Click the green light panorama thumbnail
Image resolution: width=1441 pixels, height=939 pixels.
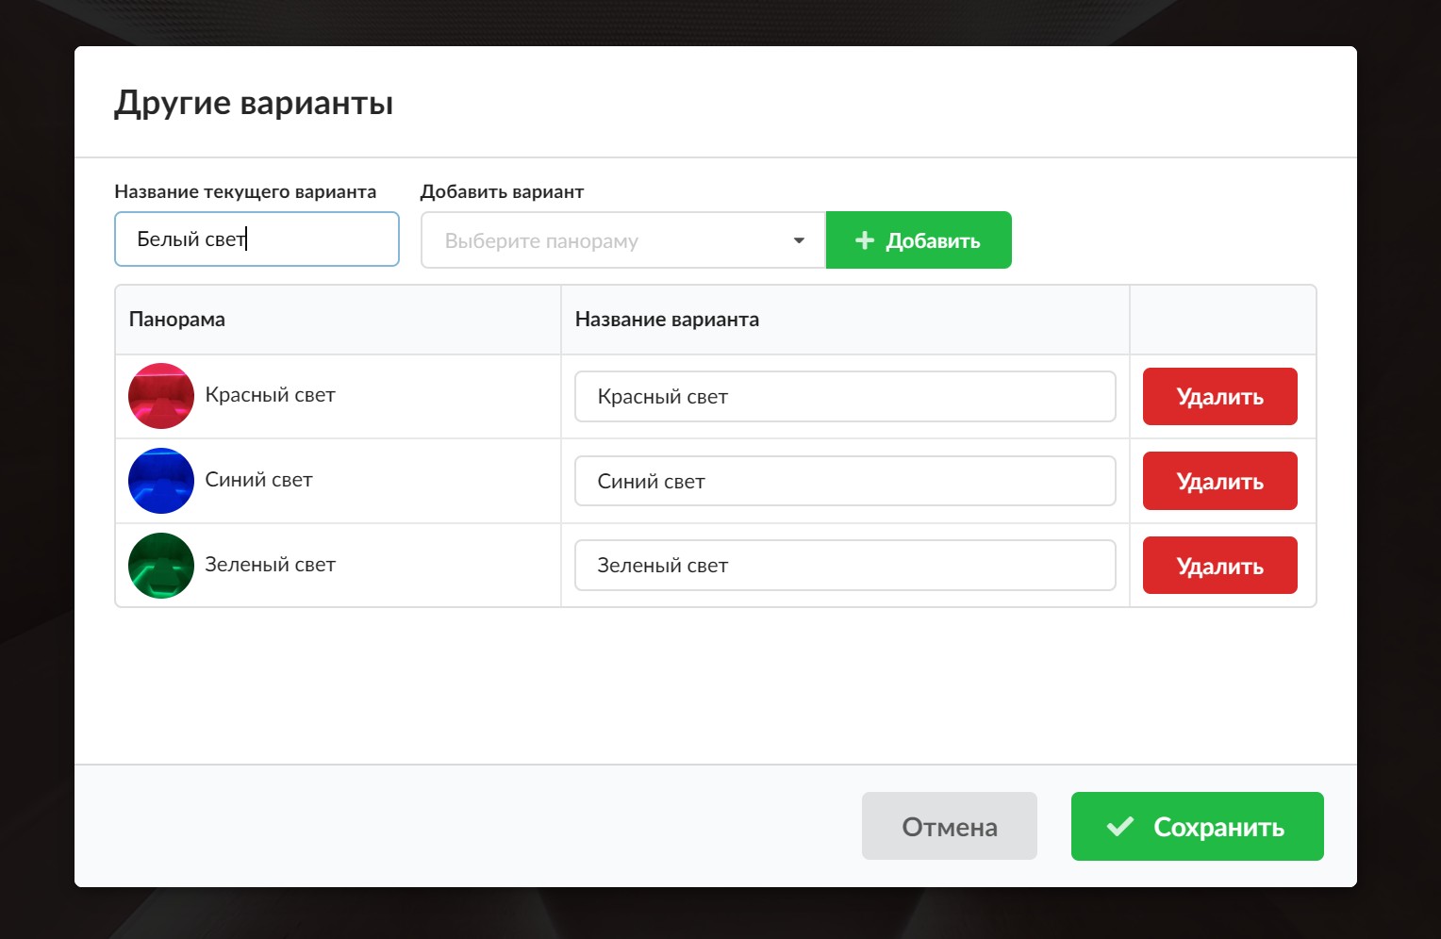point(161,566)
